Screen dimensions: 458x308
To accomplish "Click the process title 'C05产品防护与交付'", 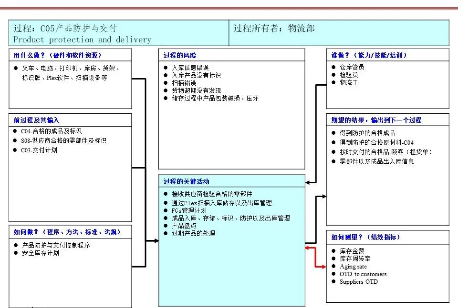I will tap(79, 28).
